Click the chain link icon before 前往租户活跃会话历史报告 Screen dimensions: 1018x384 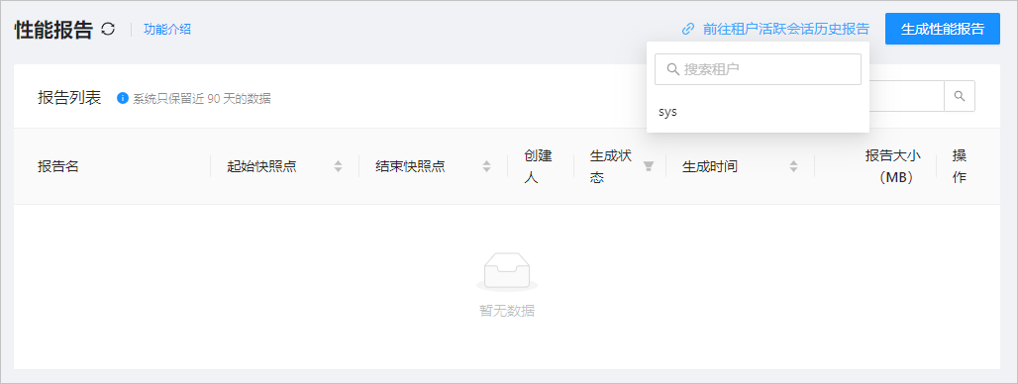[x=688, y=29]
